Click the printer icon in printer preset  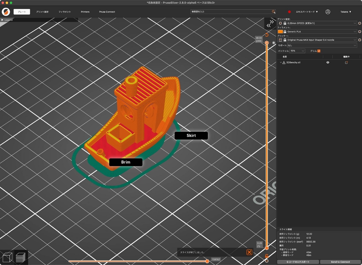(x=280, y=40)
